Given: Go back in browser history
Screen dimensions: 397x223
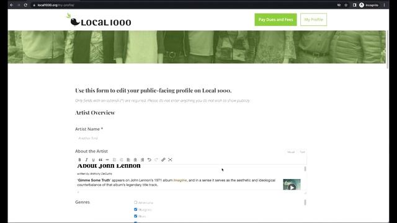Looking at the screenshot, I should click(12, 5).
